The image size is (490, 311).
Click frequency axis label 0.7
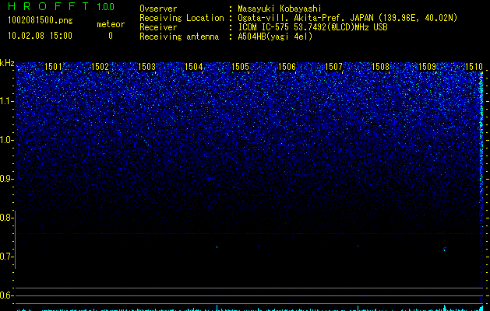click(6, 257)
